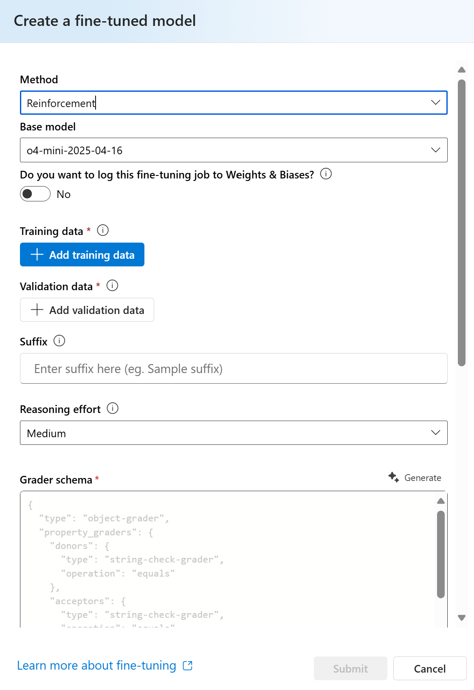The width and height of the screenshot is (474, 690).
Task: Click Grader schema scroll up arrow
Action: pyautogui.click(x=441, y=501)
